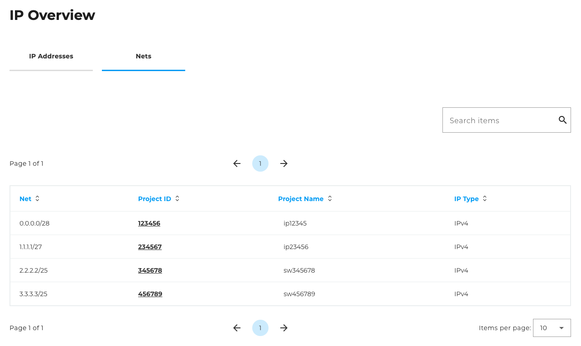Sort by Project ID sort icon
Image resolution: width=581 pixels, height=346 pixels.
point(178,199)
